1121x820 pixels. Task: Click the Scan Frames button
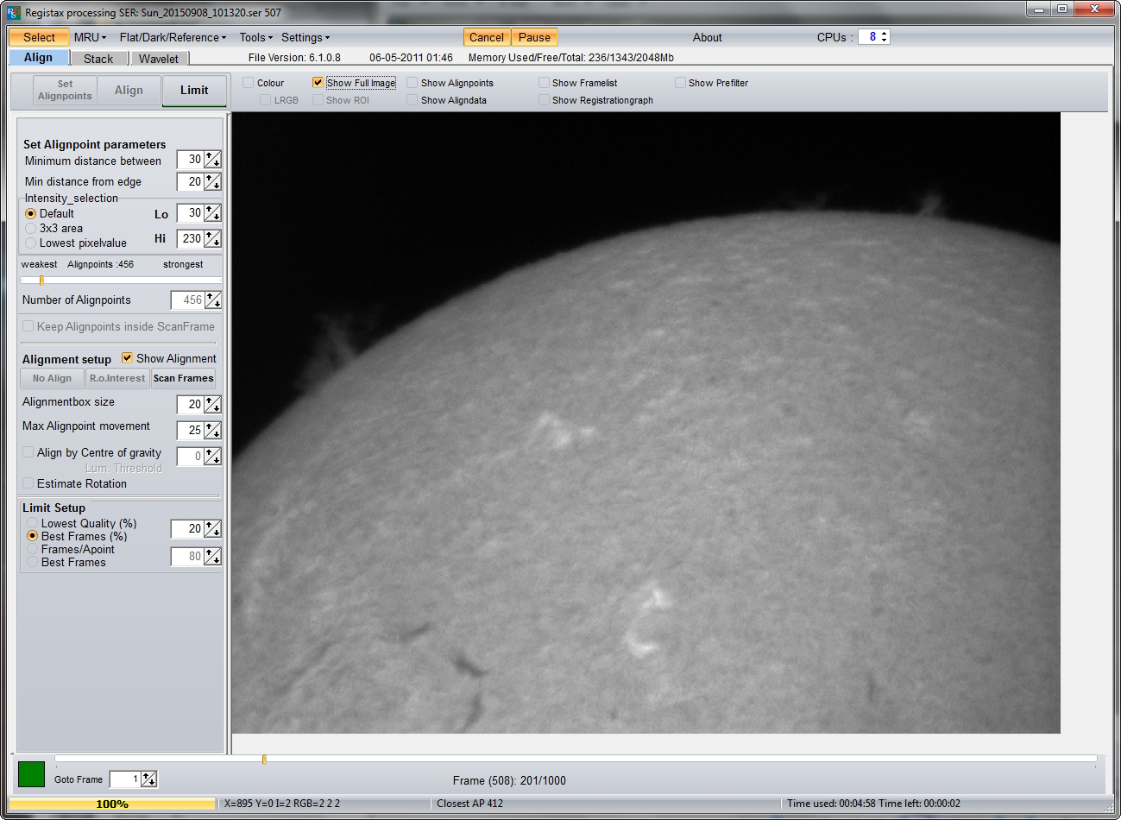[x=183, y=378]
